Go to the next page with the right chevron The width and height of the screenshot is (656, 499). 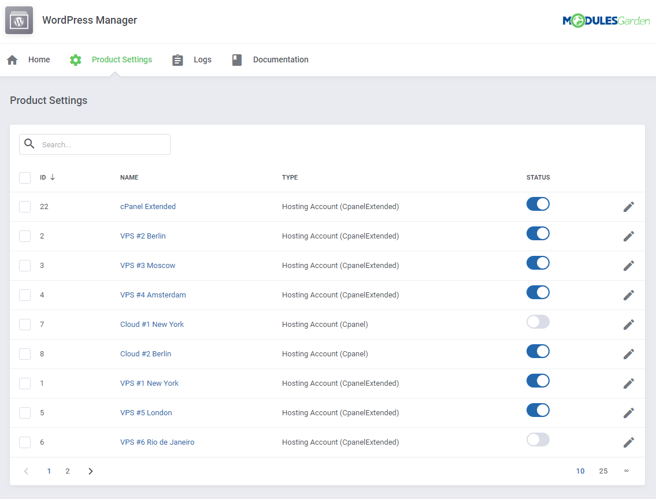click(x=90, y=471)
